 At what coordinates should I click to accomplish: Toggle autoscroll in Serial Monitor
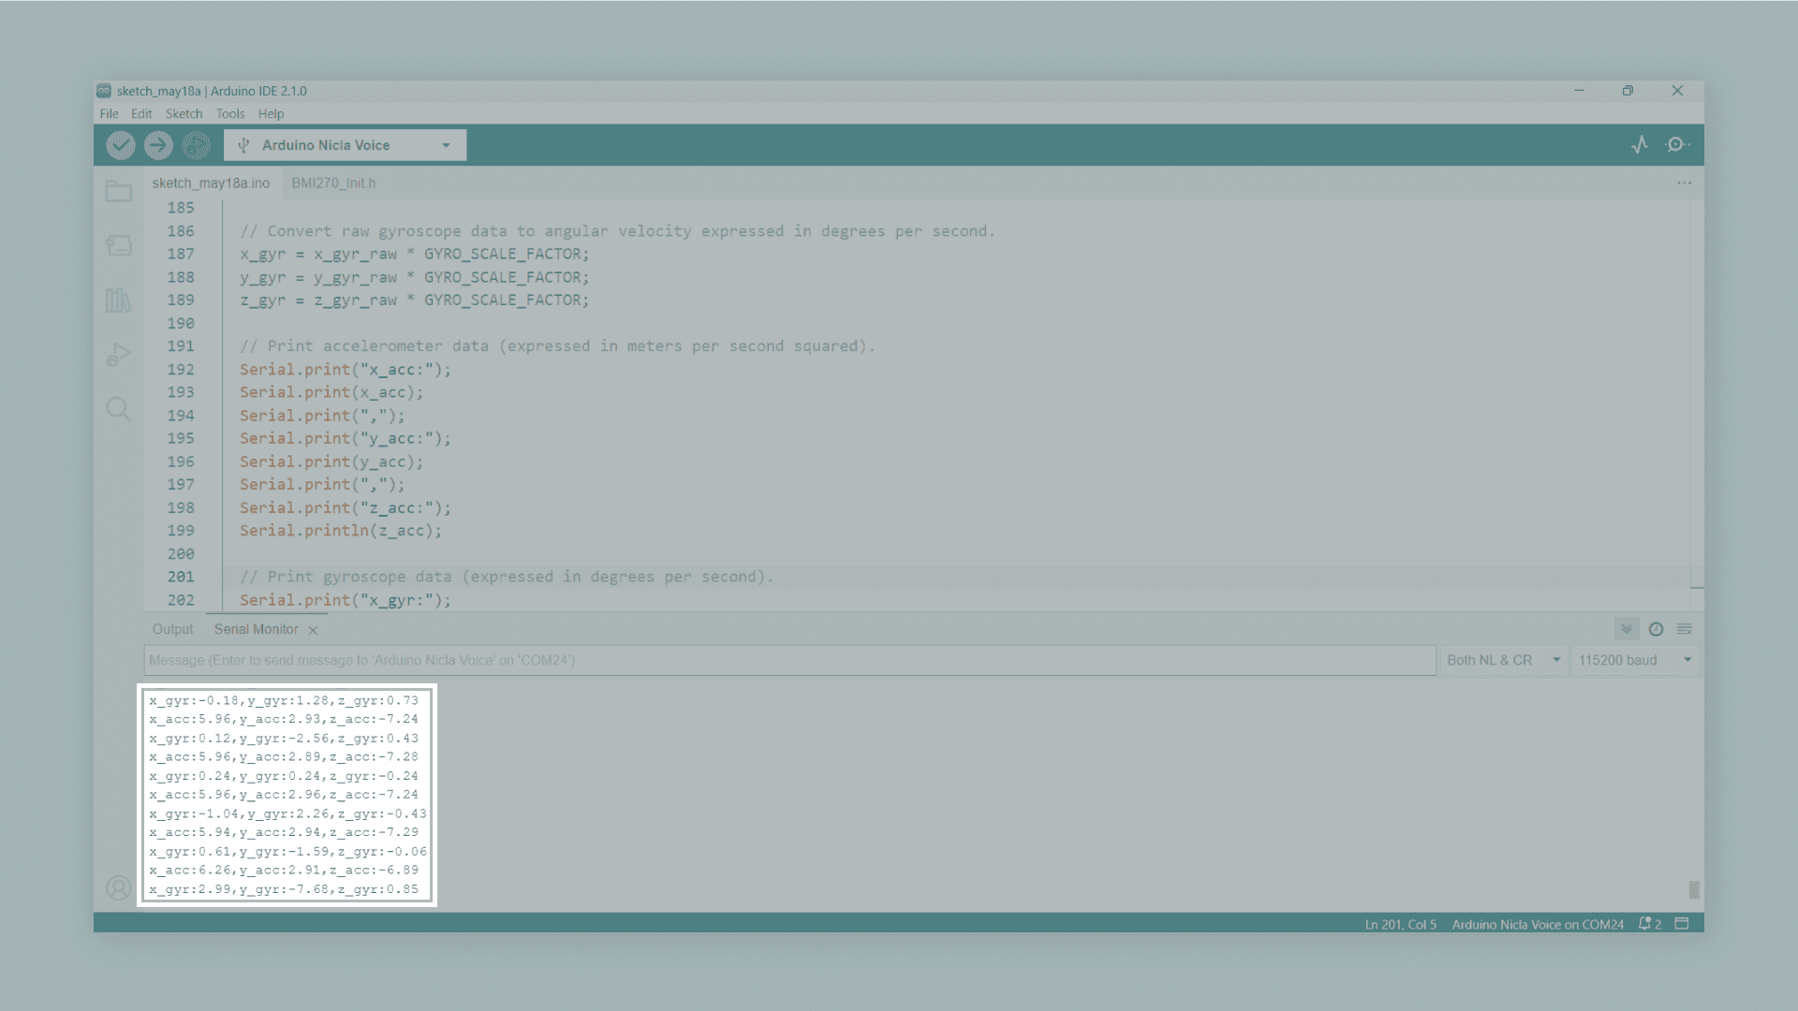[1627, 629]
